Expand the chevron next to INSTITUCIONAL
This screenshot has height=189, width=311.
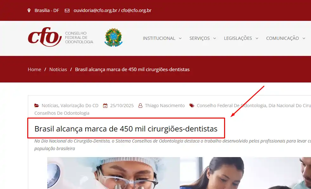[x=180, y=38]
